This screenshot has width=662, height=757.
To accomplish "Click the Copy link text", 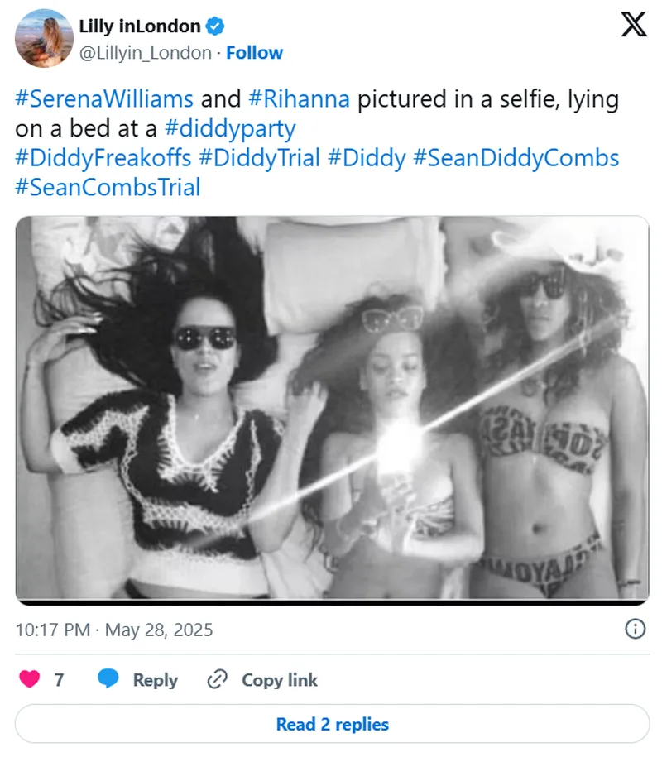I will tap(280, 680).
